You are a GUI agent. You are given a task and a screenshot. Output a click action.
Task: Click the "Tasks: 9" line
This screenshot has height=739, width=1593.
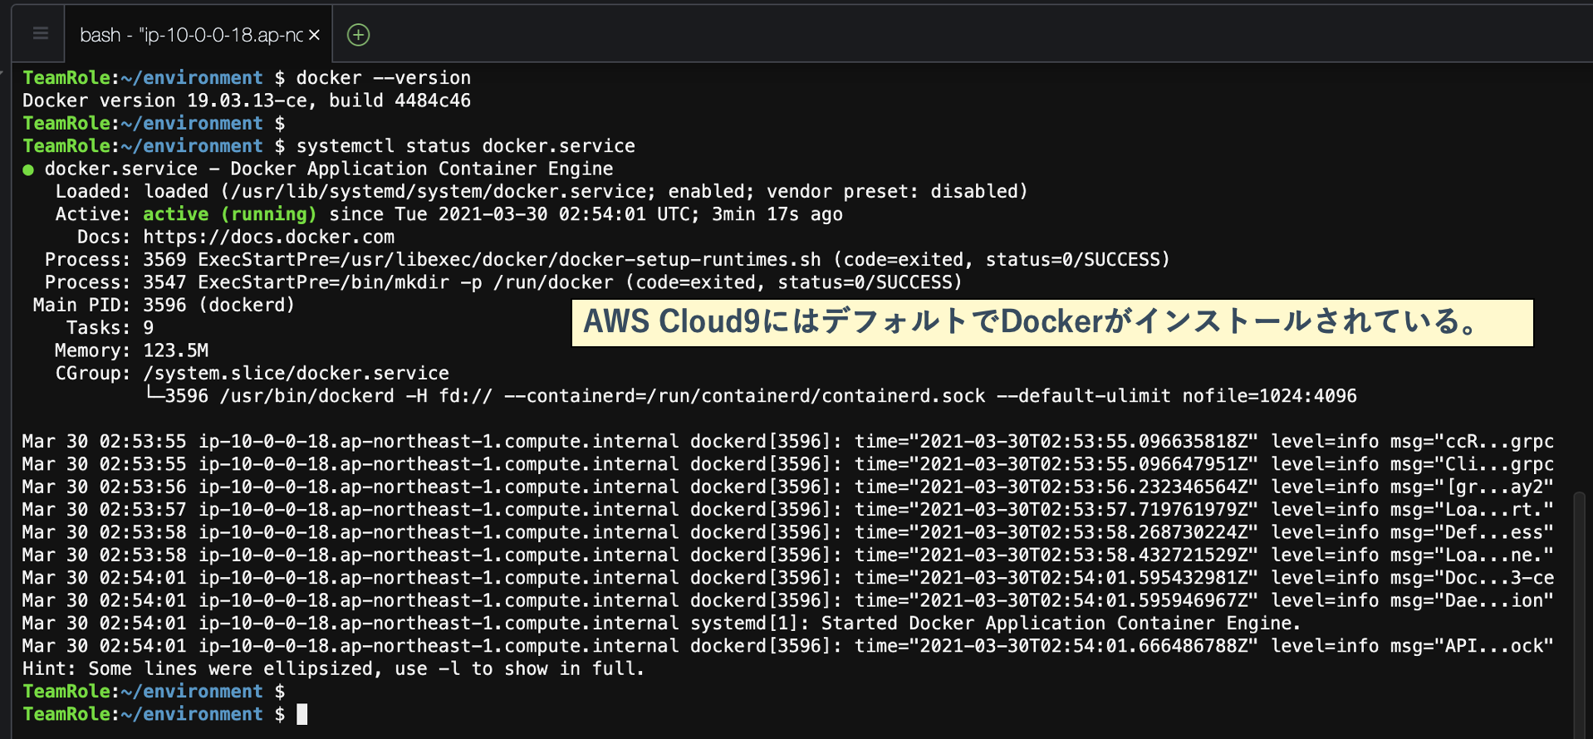click(x=110, y=328)
